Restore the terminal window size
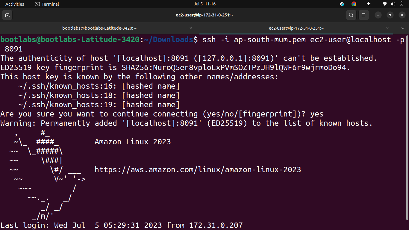The width and height of the screenshot is (409, 230). [x=390, y=15]
